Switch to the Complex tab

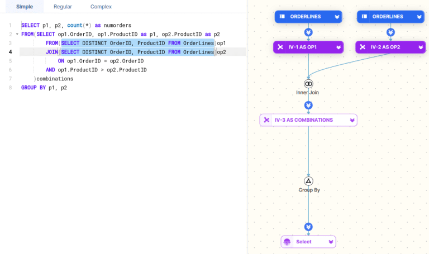[x=101, y=7]
